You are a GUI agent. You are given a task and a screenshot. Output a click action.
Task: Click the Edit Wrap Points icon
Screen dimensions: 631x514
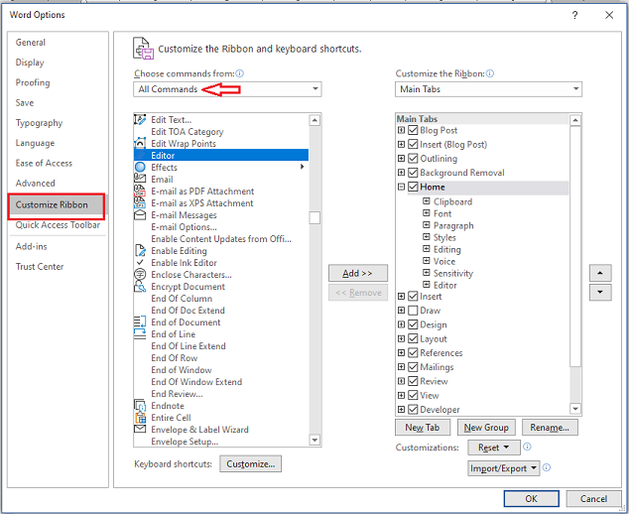tap(140, 143)
